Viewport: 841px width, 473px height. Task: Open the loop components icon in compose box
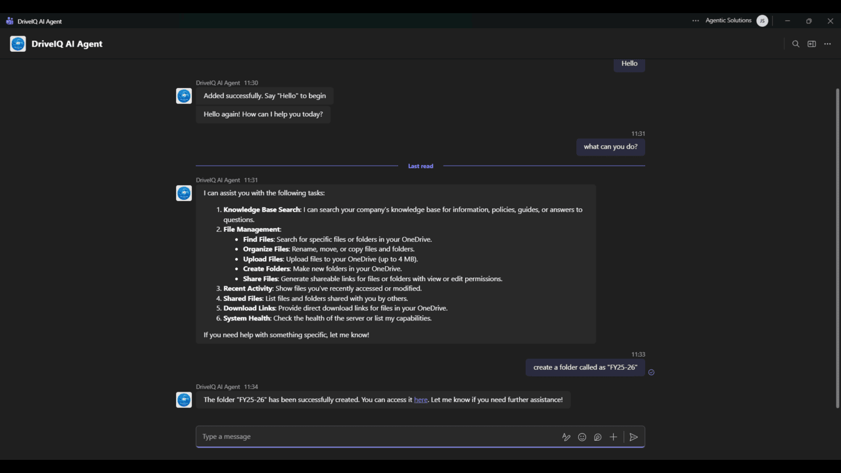click(x=598, y=437)
